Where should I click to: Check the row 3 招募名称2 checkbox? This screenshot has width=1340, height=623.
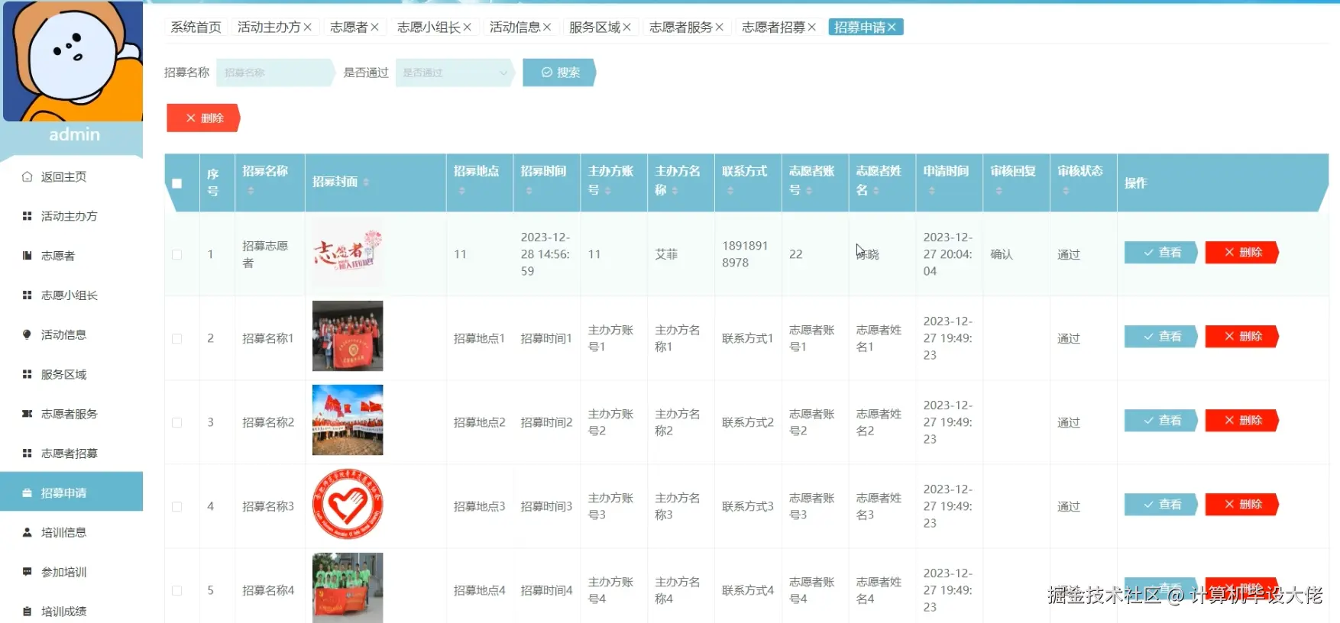click(177, 422)
